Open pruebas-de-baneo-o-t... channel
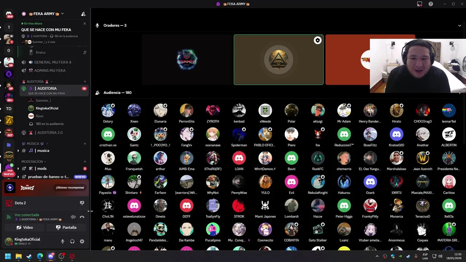Viewport: 466px width, 262px height. pyautogui.click(x=54, y=177)
